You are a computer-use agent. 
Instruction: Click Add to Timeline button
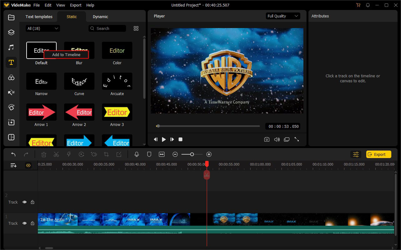[x=66, y=55]
